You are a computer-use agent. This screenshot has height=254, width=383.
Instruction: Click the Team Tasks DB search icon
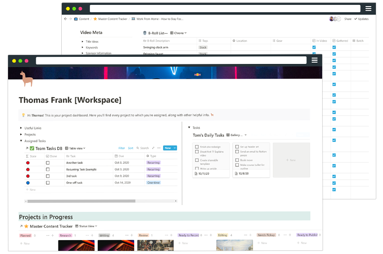(x=137, y=148)
